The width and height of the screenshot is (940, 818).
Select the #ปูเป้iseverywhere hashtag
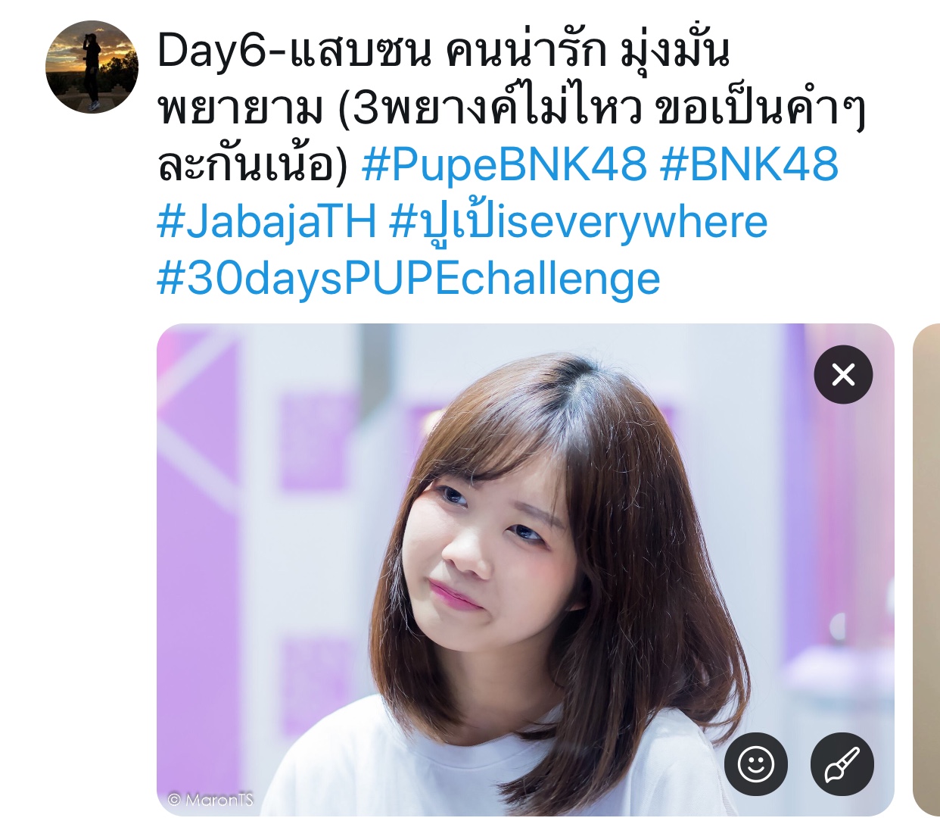coord(578,222)
